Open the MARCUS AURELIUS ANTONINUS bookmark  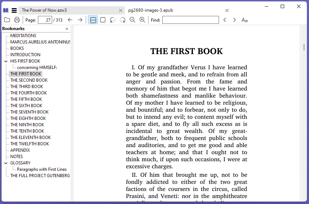click(x=40, y=42)
